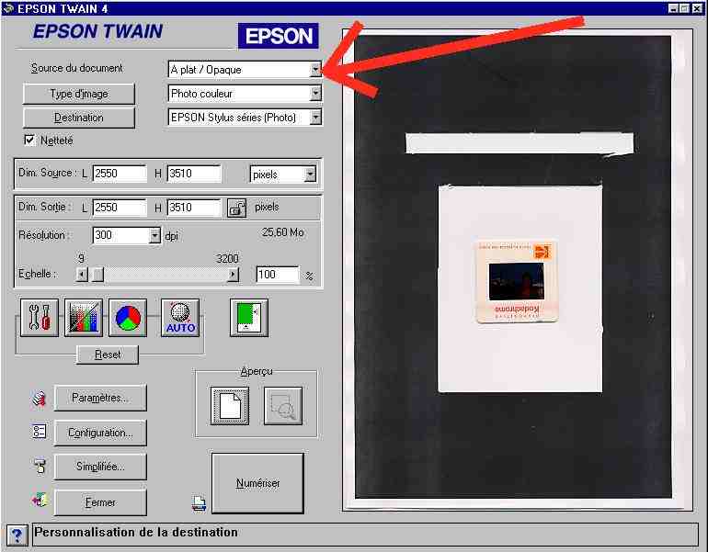
Task: Click the Personnalisation de la destination status text
Action: [136, 532]
